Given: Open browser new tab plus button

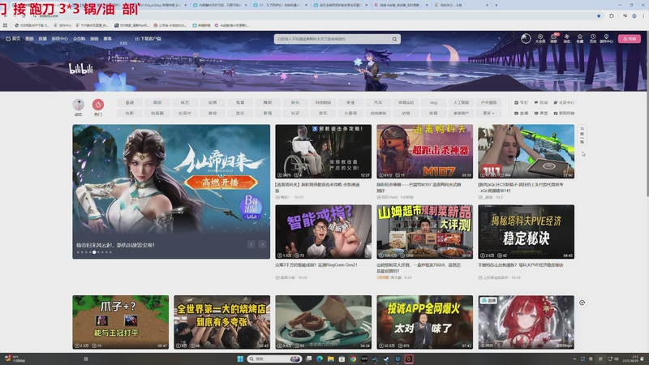Looking at the screenshot, I should click(x=496, y=5).
